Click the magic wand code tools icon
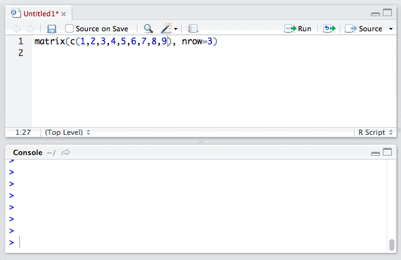Image resolution: width=401 pixels, height=260 pixels. (166, 28)
